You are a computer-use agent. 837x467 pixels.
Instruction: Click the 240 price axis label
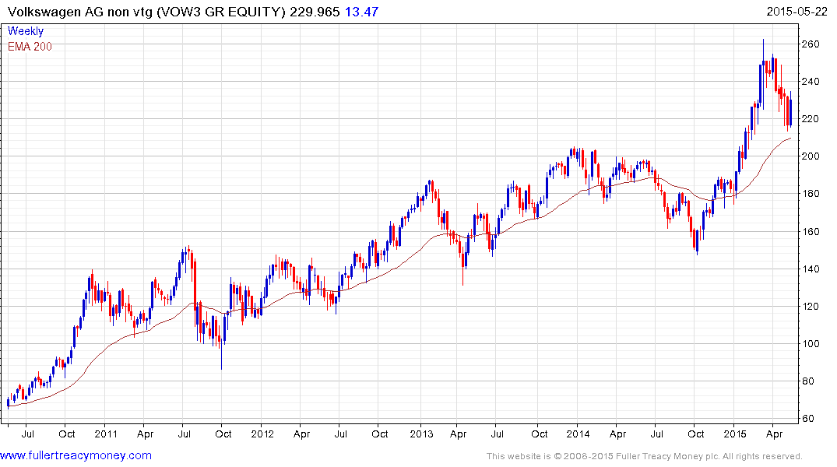[x=811, y=82]
